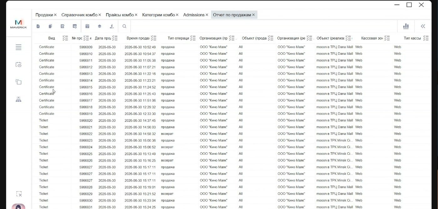The width and height of the screenshot is (438, 209).
Task: Click the Maverick logo
Action: (x=18, y=24)
